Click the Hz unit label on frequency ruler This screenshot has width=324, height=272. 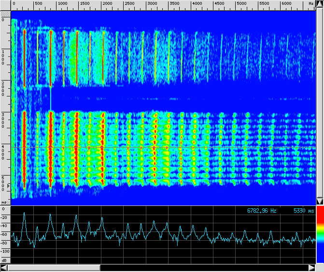[x=311, y=3]
